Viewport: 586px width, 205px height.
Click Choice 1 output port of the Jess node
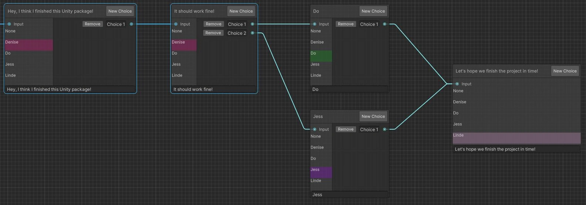coord(385,129)
